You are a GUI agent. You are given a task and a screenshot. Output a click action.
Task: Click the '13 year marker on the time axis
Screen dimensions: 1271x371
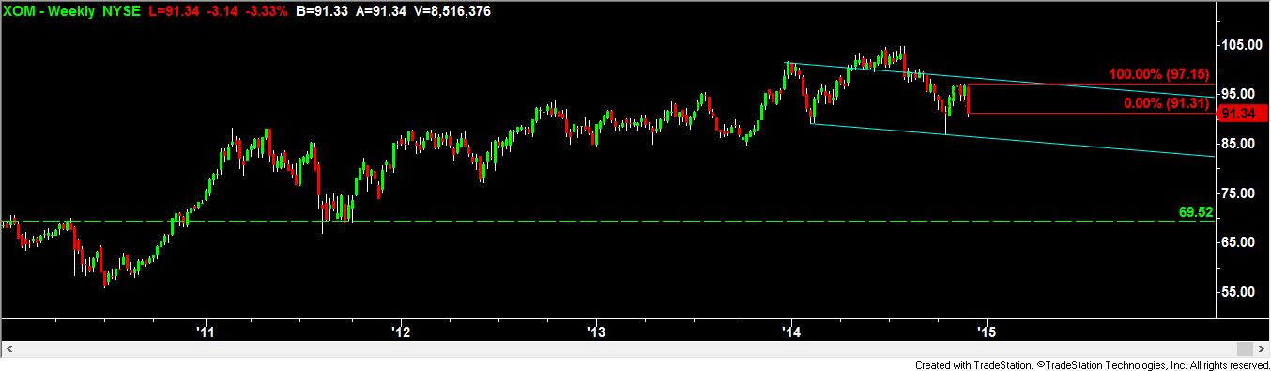click(596, 331)
